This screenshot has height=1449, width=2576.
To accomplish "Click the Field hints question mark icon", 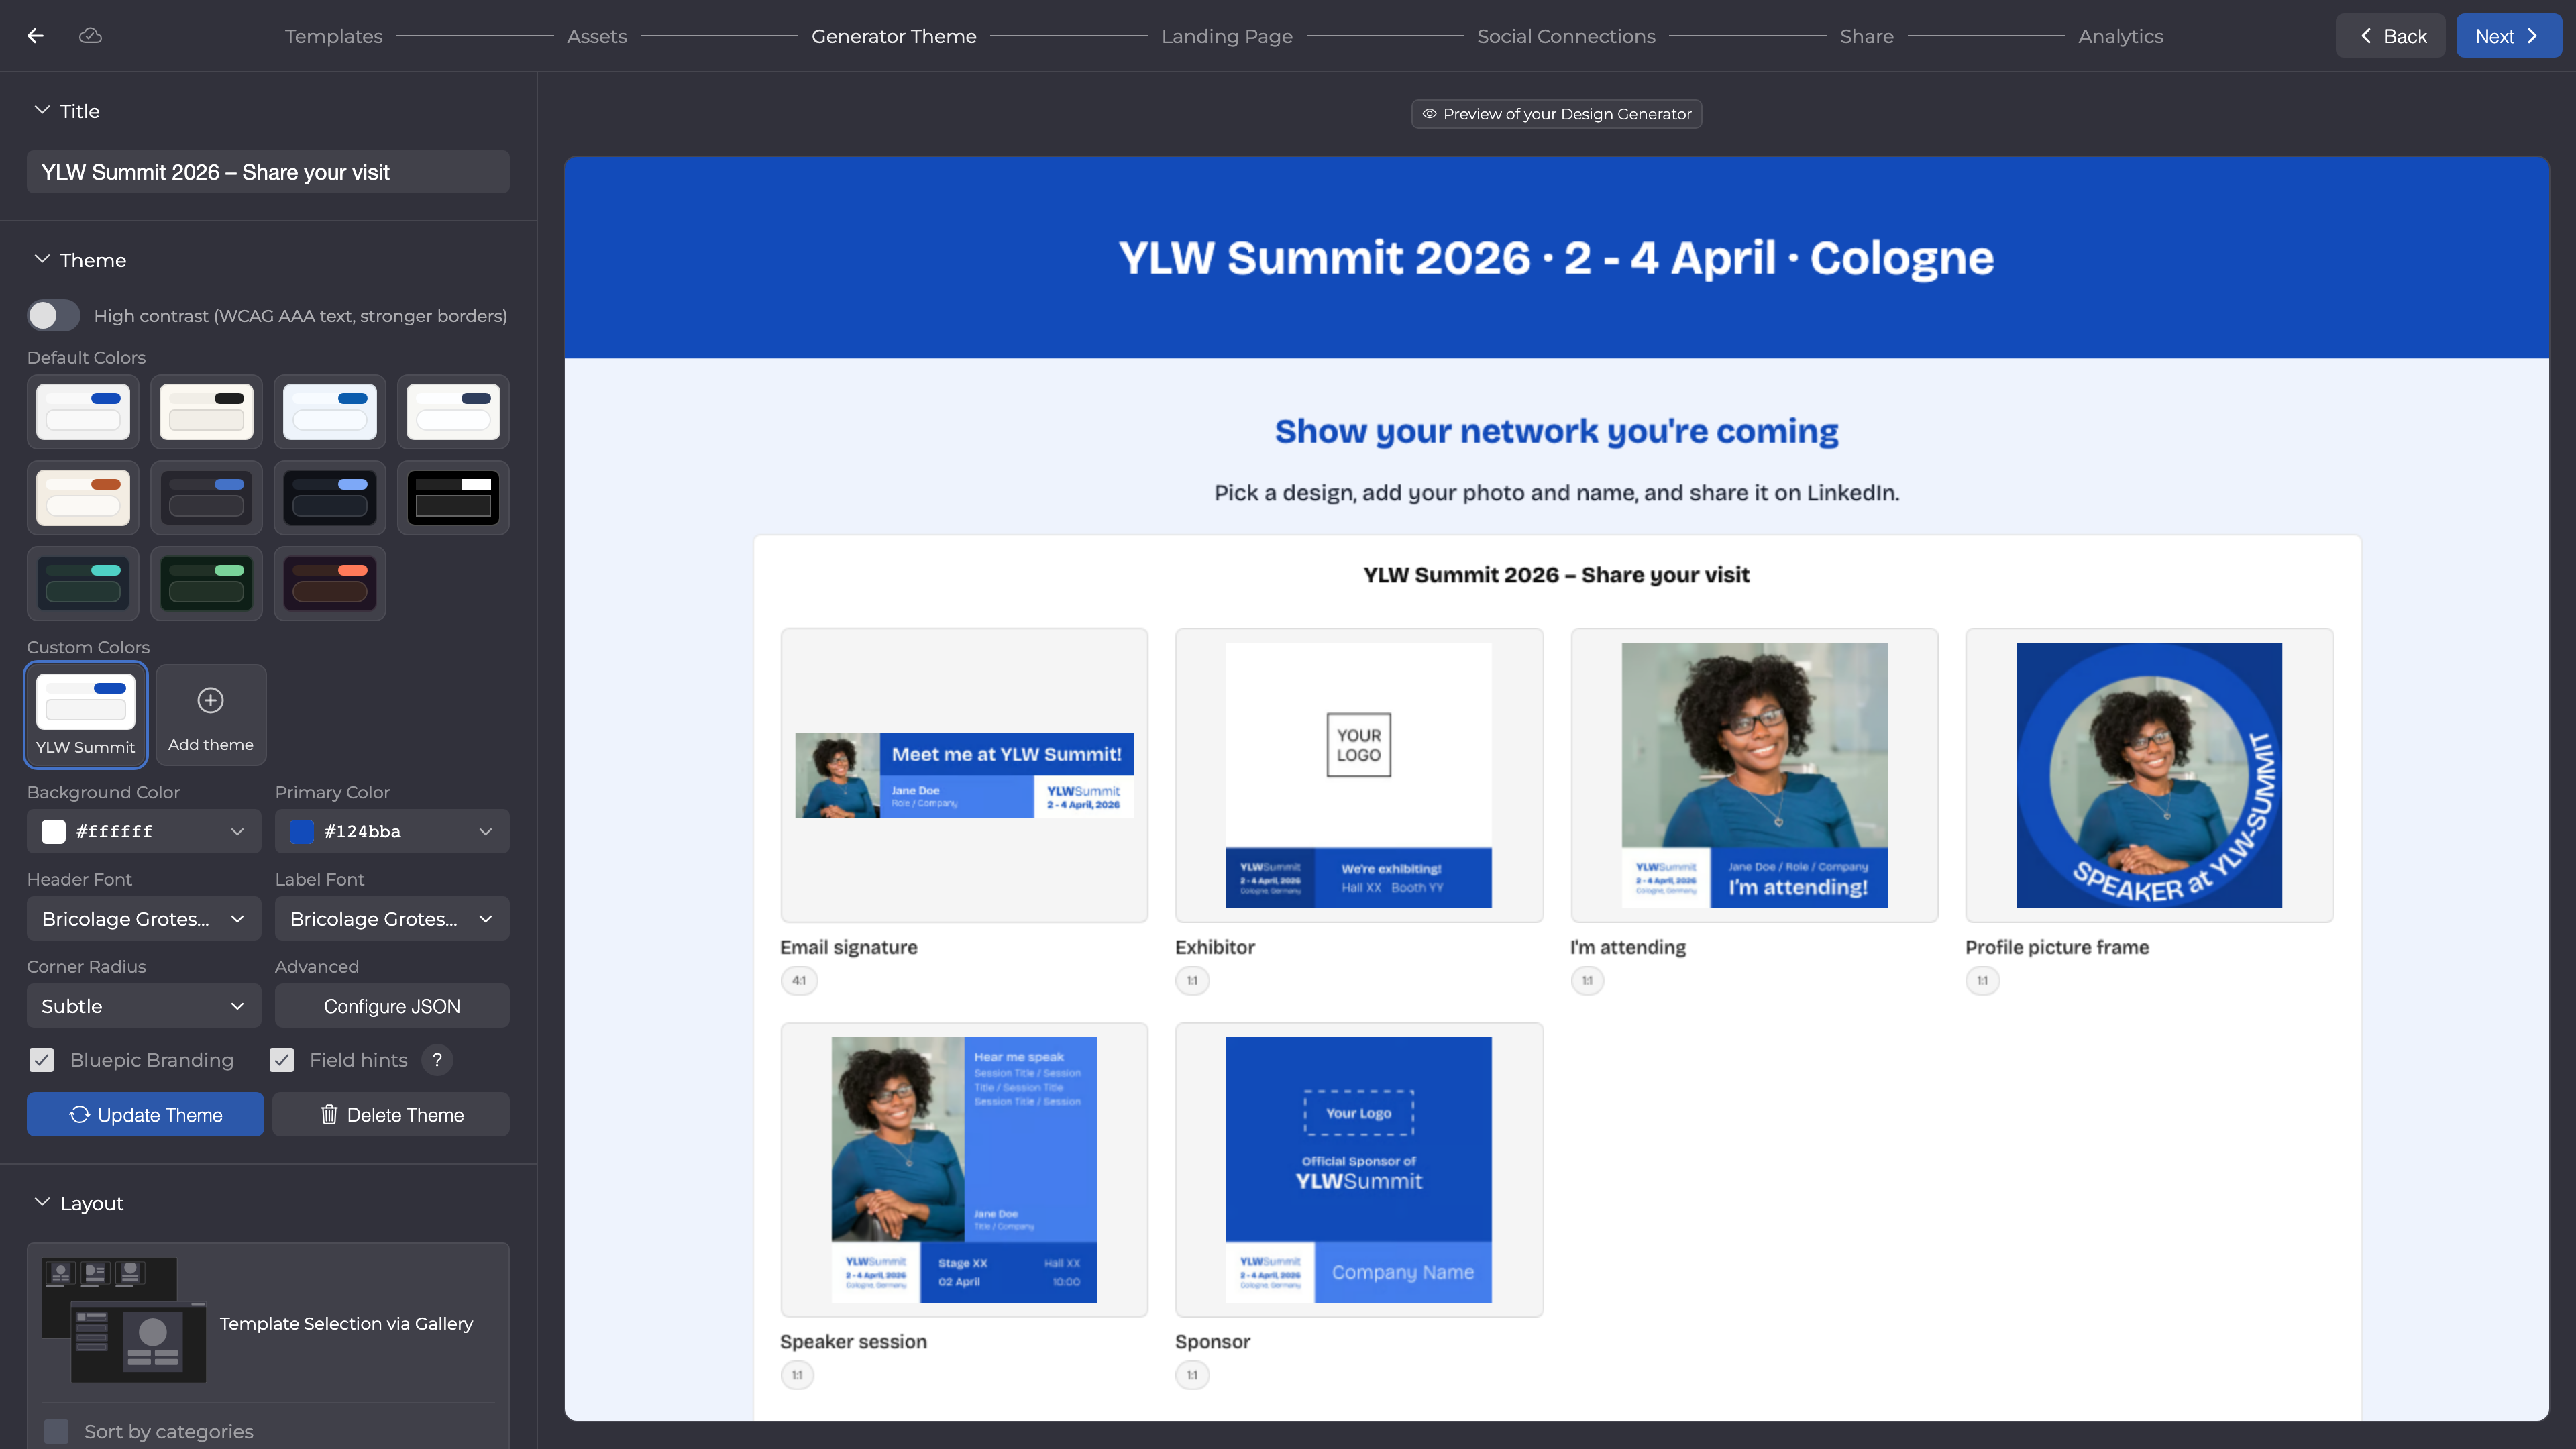I will pyautogui.click(x=437, y=1060).
